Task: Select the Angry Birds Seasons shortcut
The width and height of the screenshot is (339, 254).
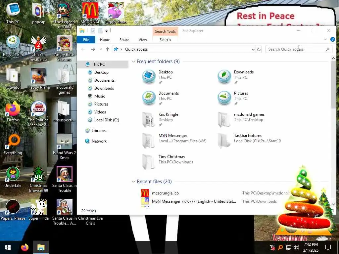Action: (64, 48)
